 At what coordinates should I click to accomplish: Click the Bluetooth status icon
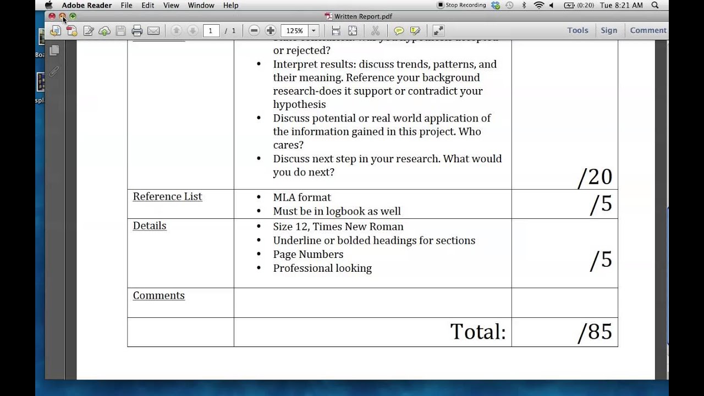524,5
